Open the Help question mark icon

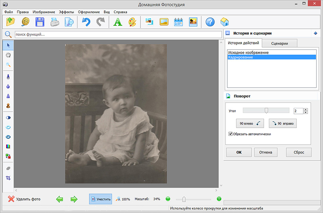click(x=210, y=22)
